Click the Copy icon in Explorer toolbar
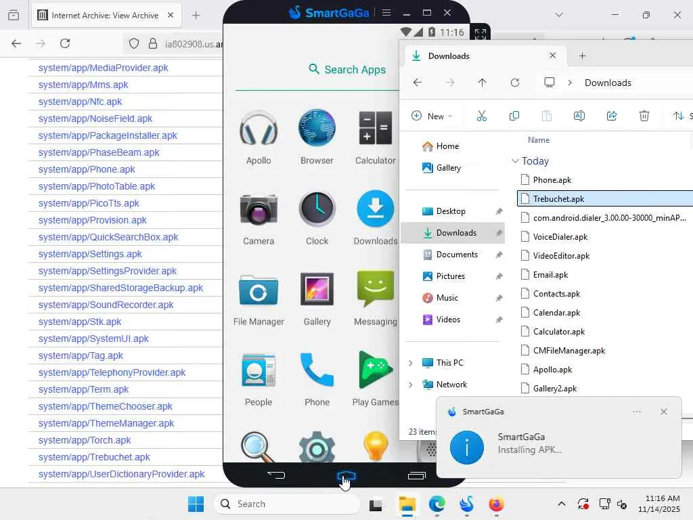This screenshot has height=520, width=693. coord(514,116)
